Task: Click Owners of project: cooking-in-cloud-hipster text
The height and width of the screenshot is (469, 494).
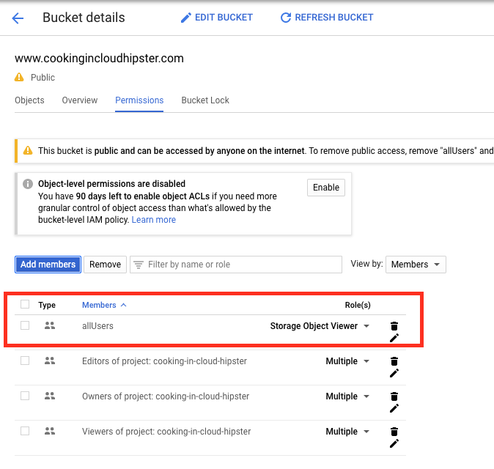Action: coord(166,396)
